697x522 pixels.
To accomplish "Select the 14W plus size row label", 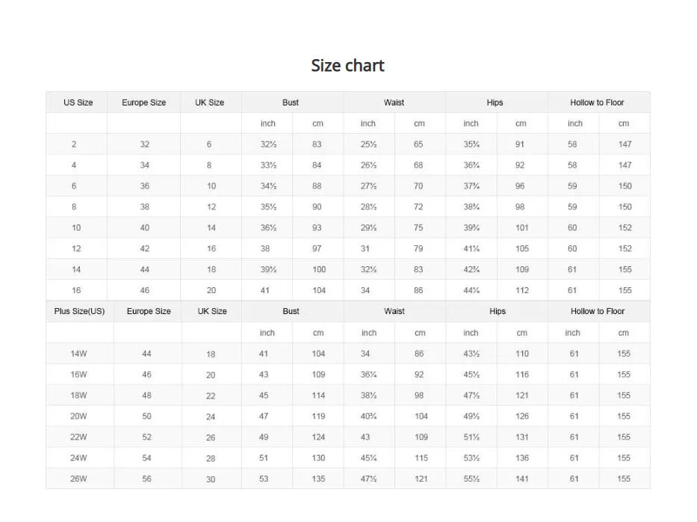I will [78, 354].
